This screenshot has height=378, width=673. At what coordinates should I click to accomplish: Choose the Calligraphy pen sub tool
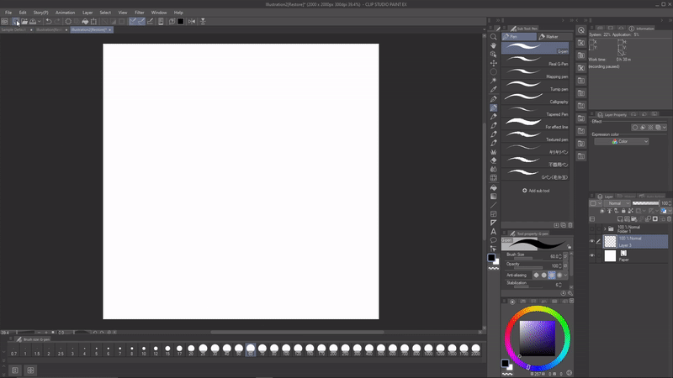(x=535, y=98)
